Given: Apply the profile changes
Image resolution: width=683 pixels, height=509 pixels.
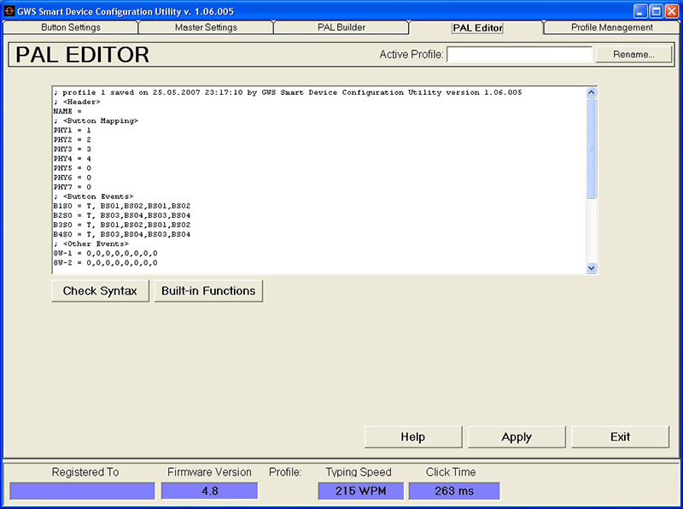Looking at the screenshot, I should pos(517,436).
